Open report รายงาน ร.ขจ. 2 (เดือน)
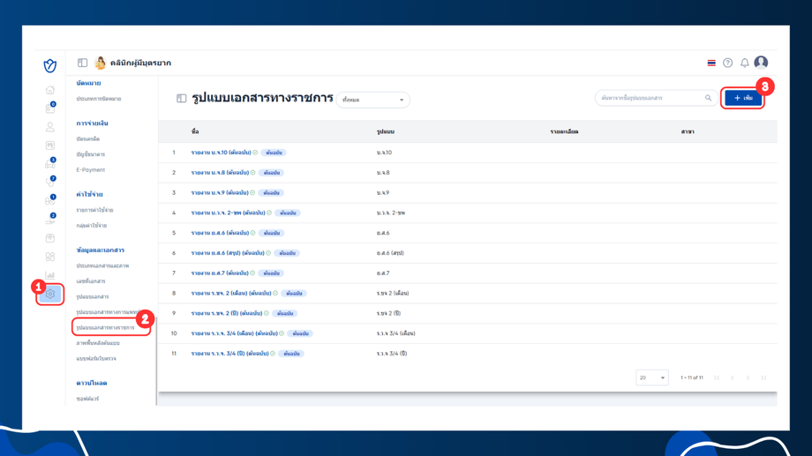The width and height of the screenshot is (812, 456). 231,294
